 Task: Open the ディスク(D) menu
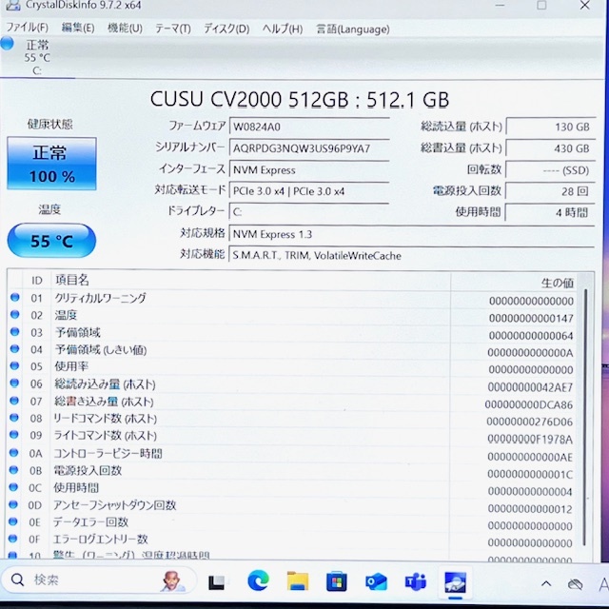coord(226,29)
